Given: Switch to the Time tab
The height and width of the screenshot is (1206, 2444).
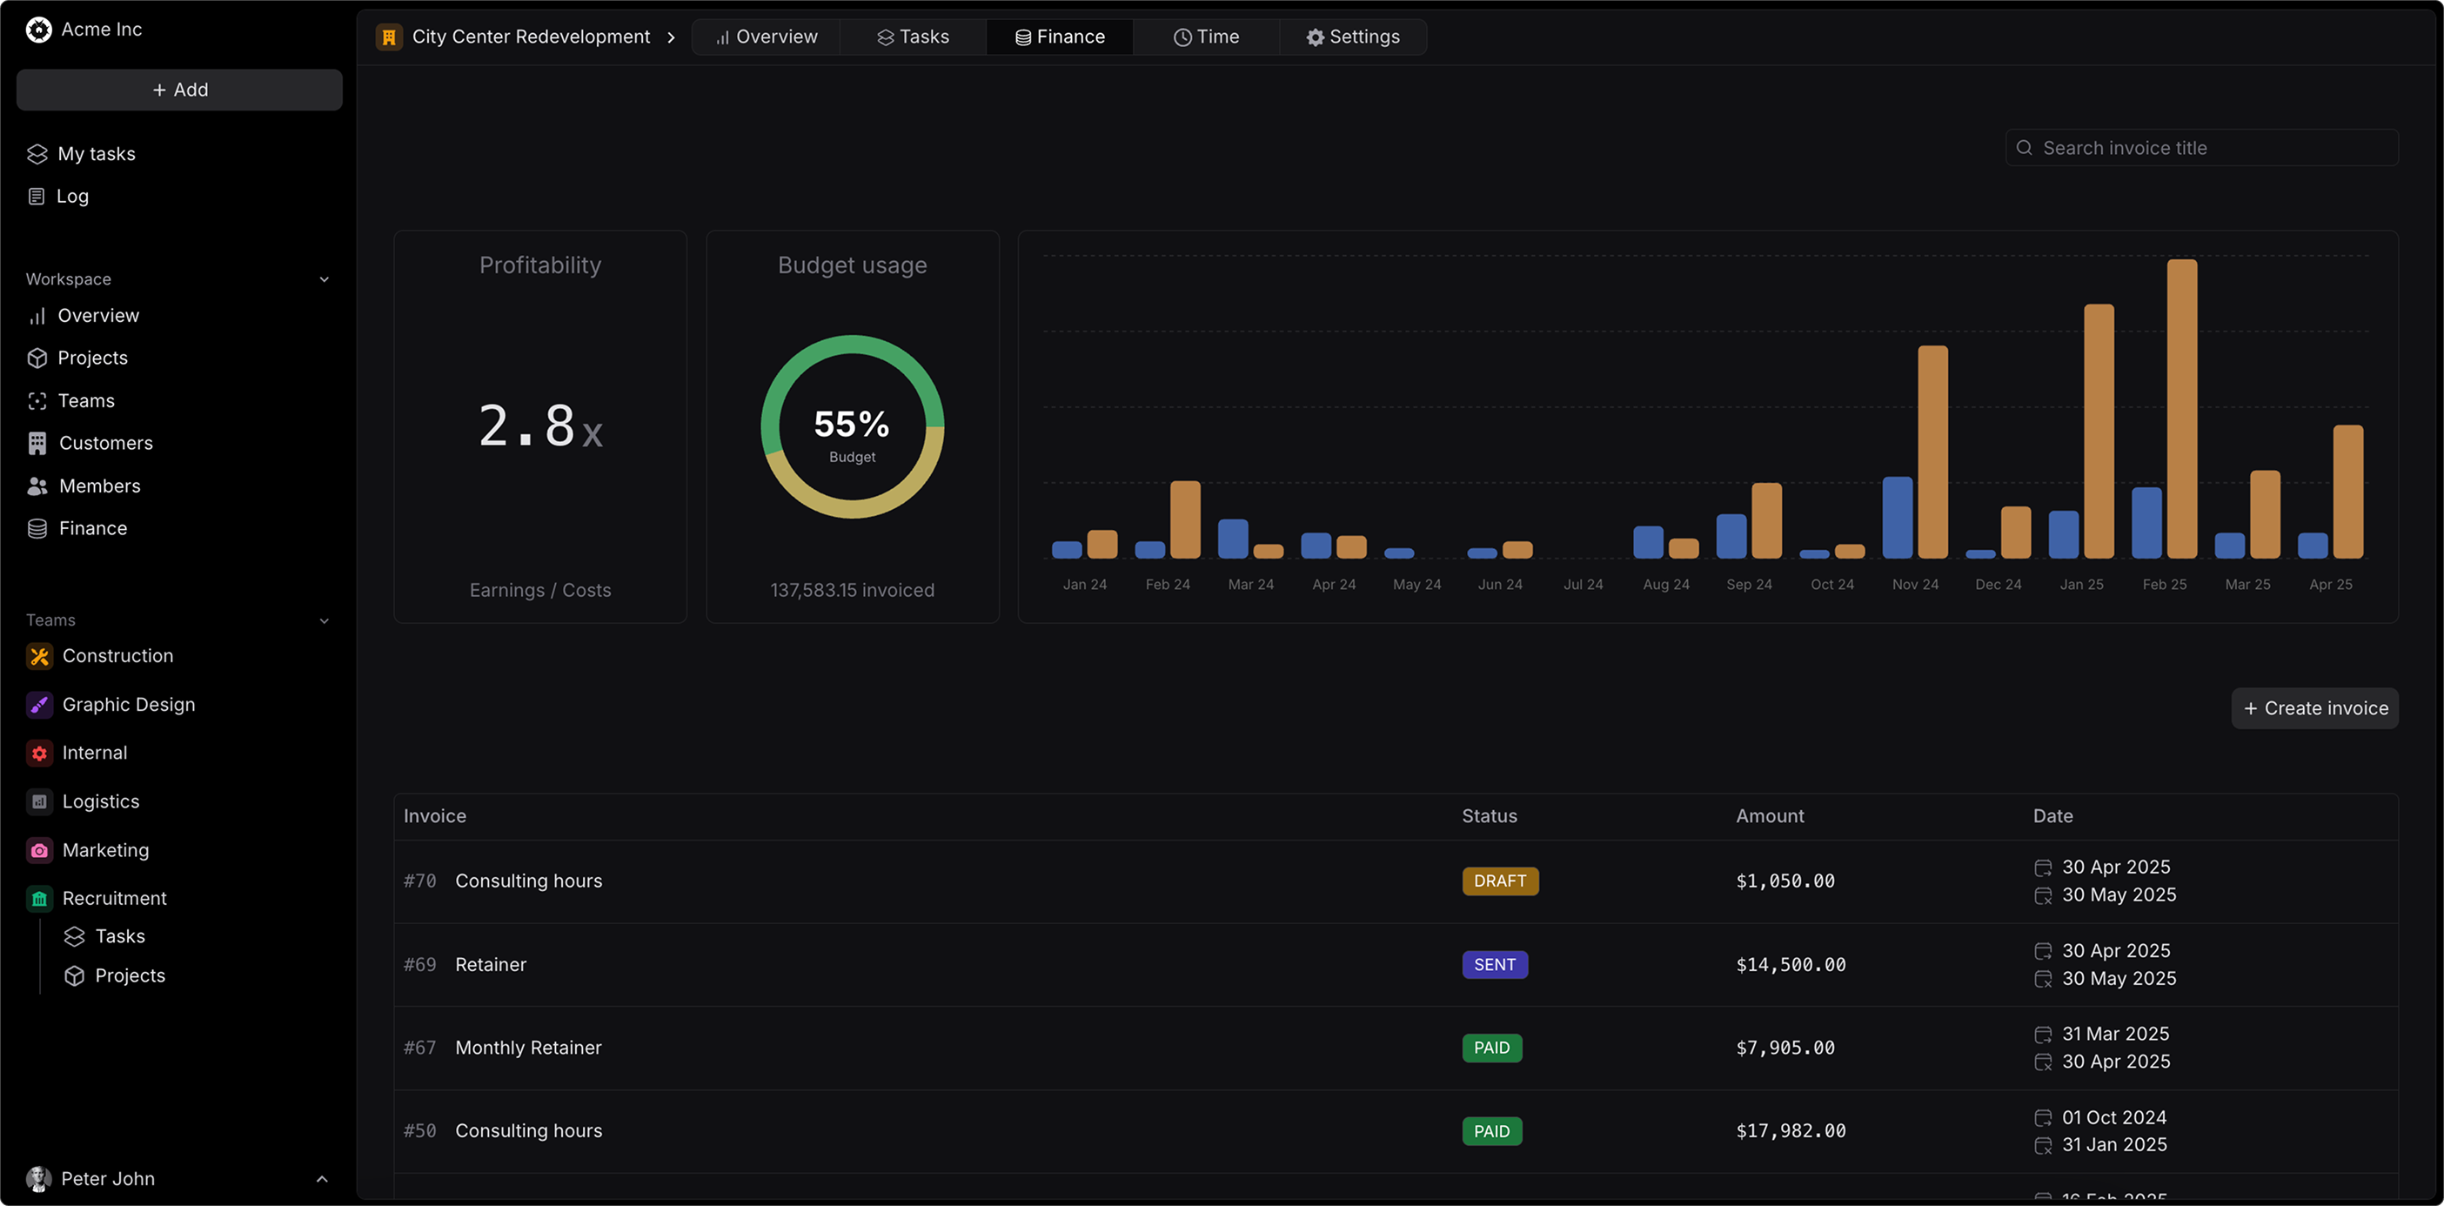Looking at the screenshot, I should (1206, 37).
